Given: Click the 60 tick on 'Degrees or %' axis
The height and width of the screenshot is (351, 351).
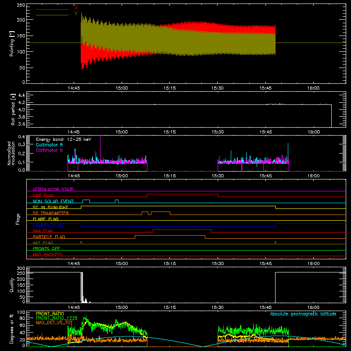Looking at the screenshot, I should click(22, 325).
